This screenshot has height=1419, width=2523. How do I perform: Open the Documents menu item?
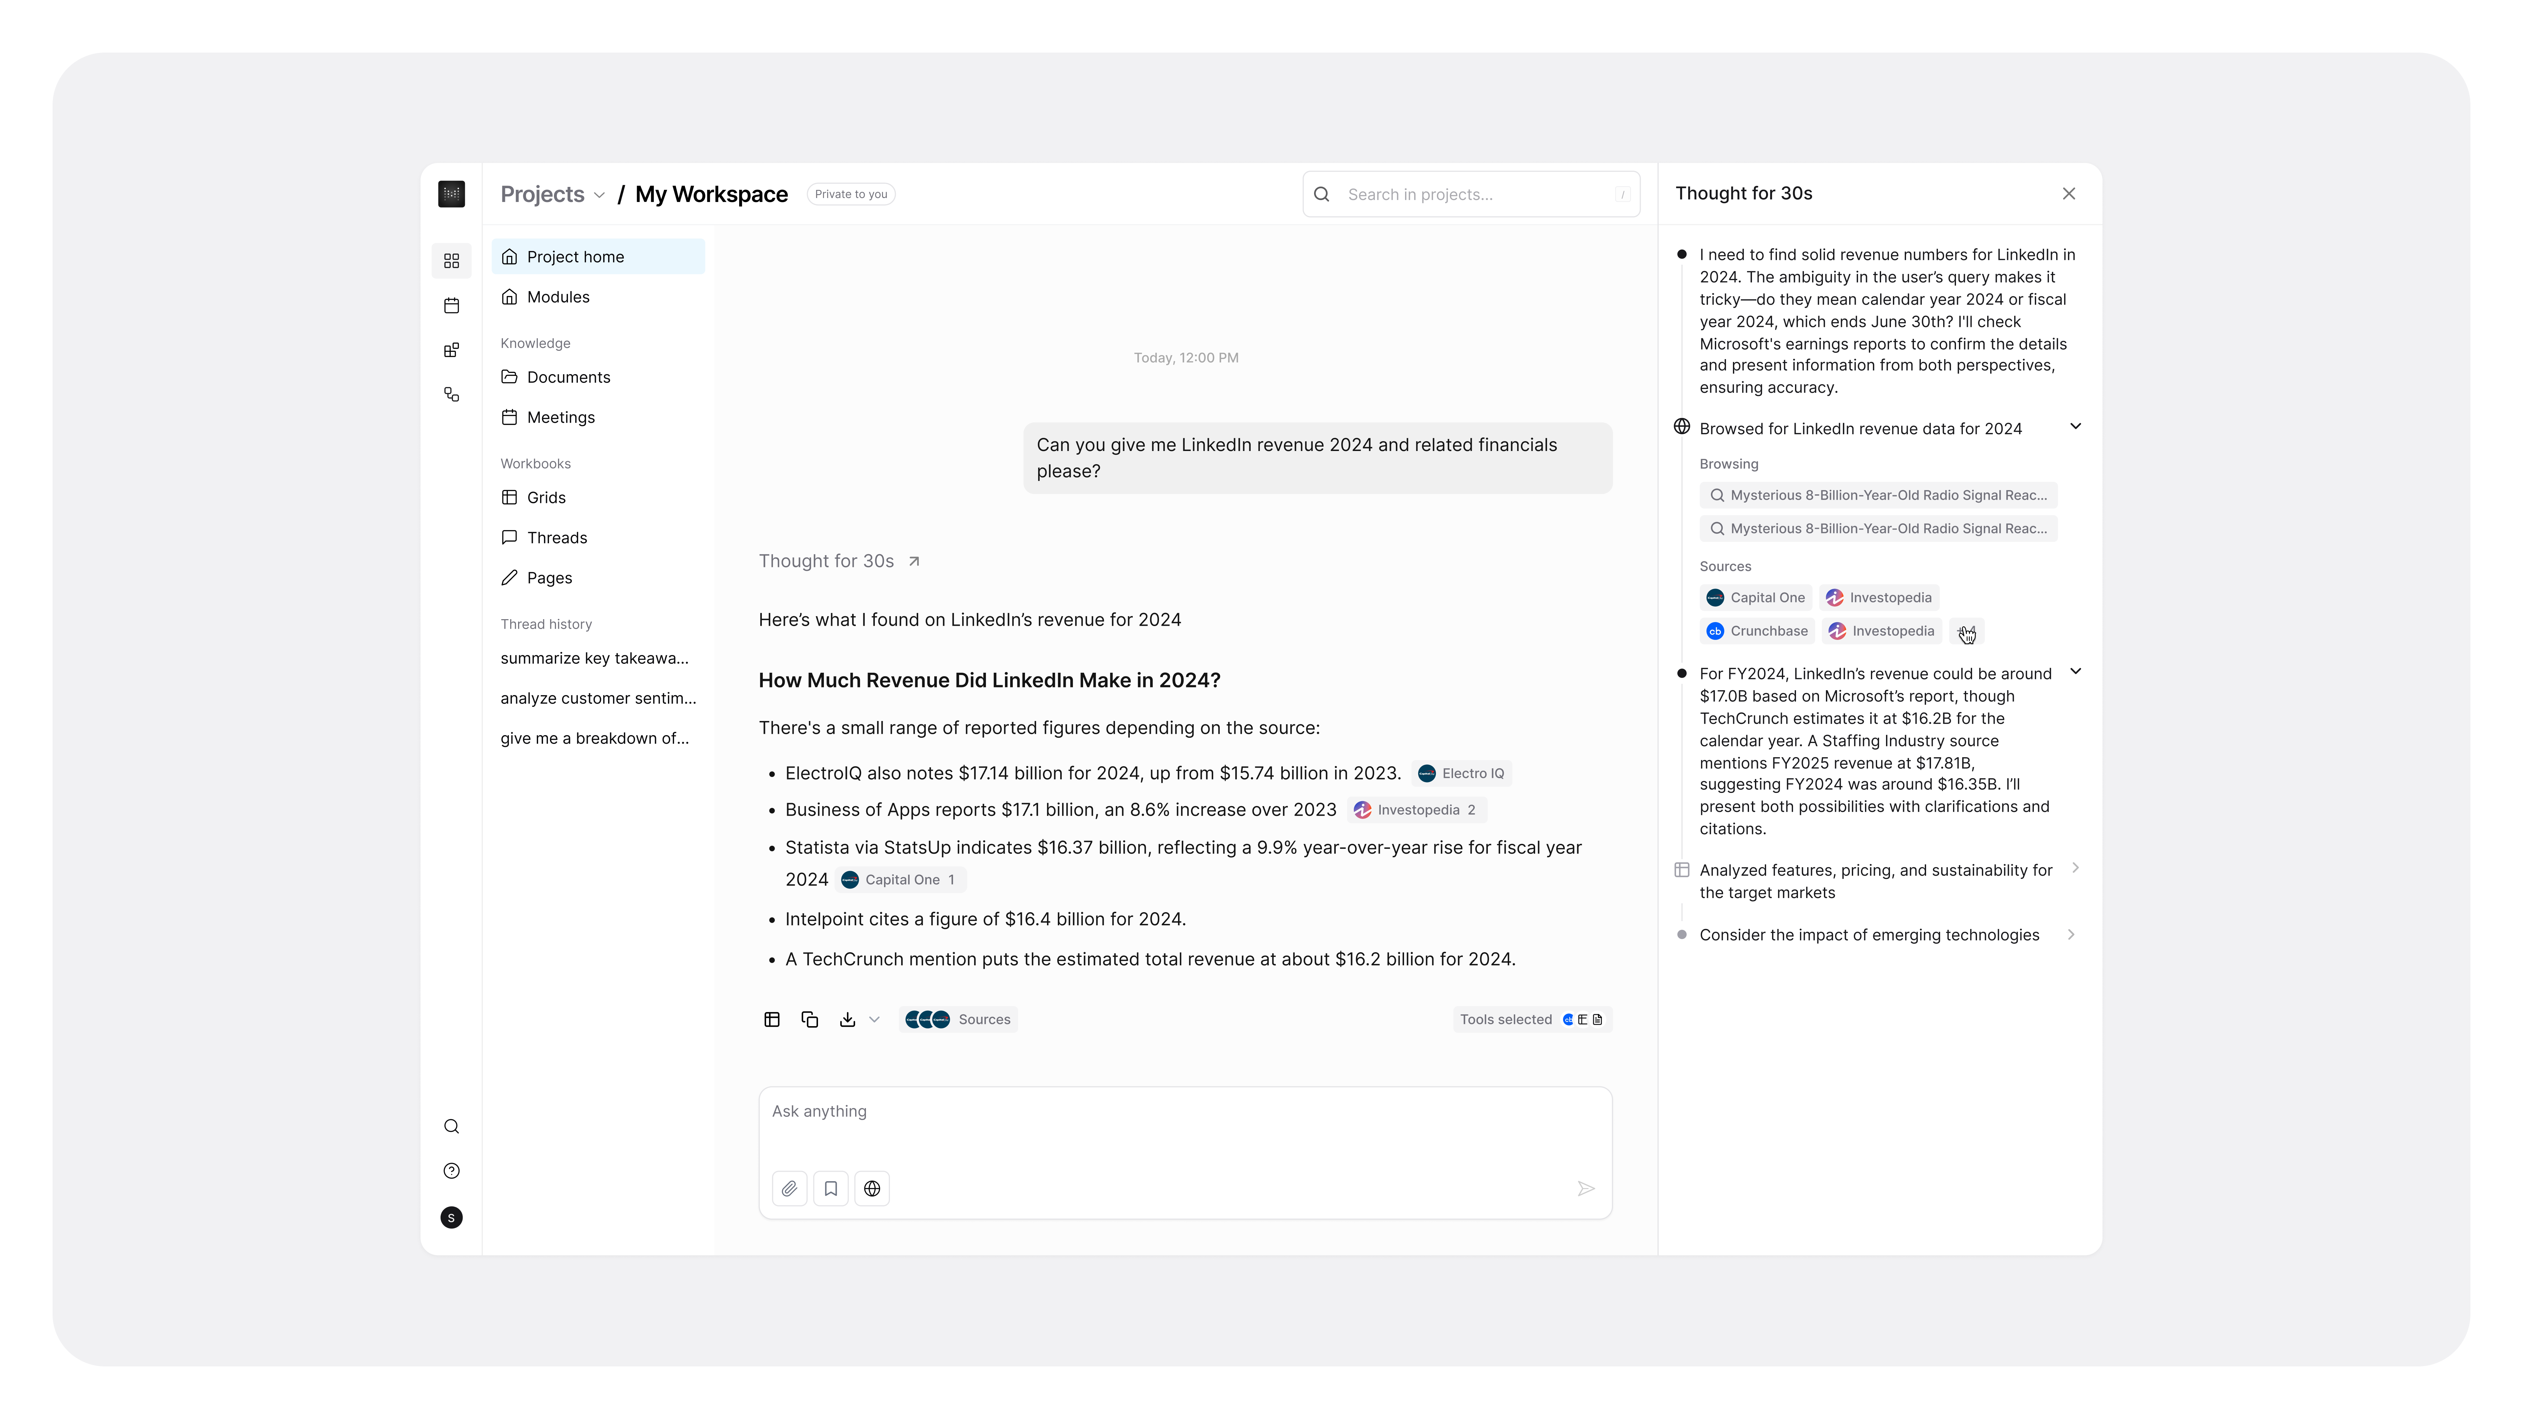pos(568,377)
